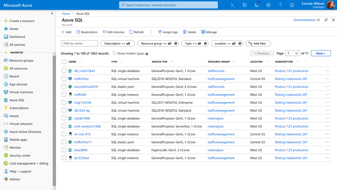Viewport: 337px width, 190px height.
Task: Click the App services sidebar icon
Action: click(6, 84)
